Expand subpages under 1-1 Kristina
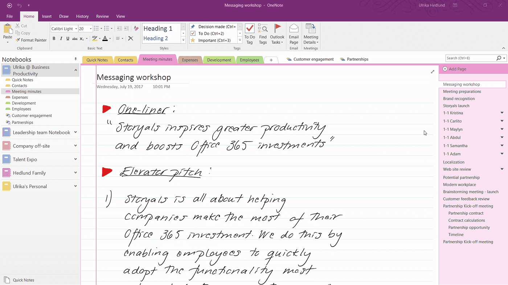Screen dimensions: 508x285 [x=502, y=113]
